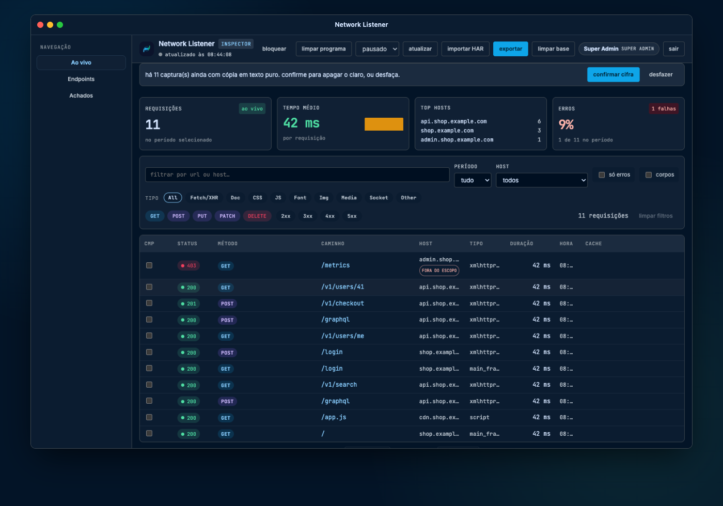Image resolution: width=723 pixels, height=506 pixels.
Task: Select the Socket type filter
Action: click(379, 198)
